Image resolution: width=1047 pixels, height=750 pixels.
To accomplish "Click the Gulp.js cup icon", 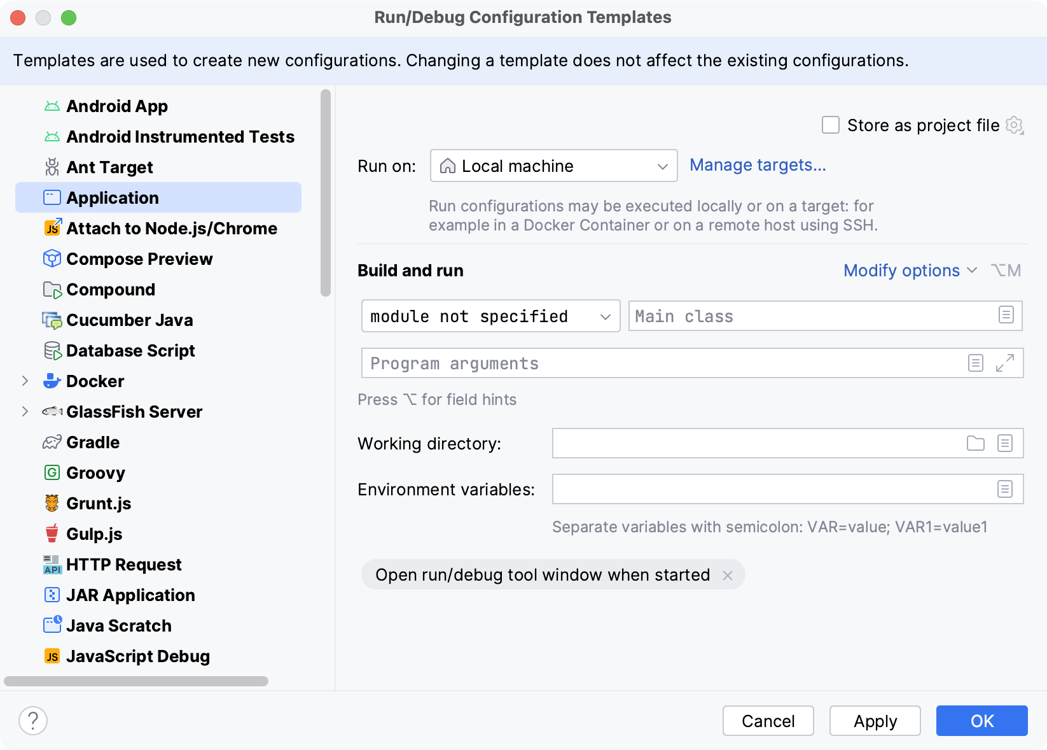I will [x=52, y=534].
